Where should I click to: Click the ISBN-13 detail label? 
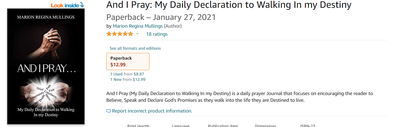[x=308, y=126]
